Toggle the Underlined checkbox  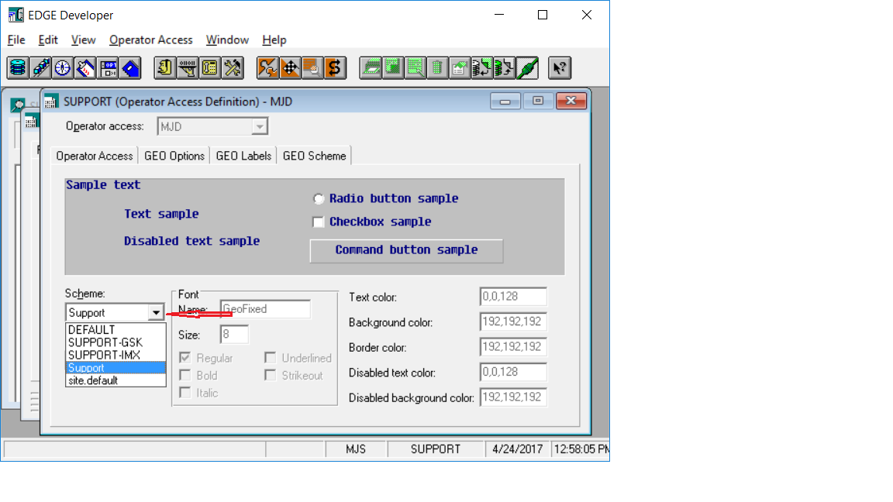click(x=270, y=357)
